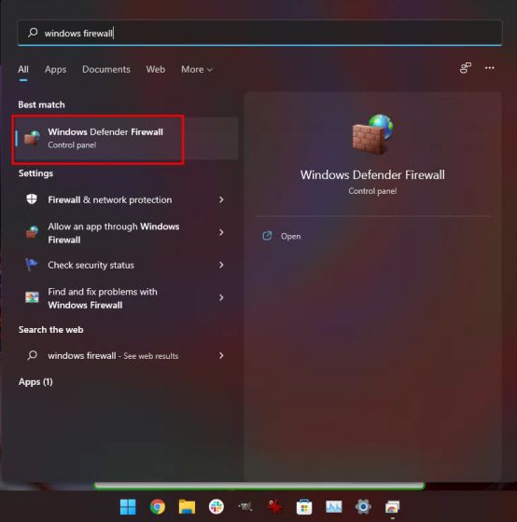Expand chevron for web results entry
The height and width of the screenshot is (522, 517).
(x=221, y=355)
